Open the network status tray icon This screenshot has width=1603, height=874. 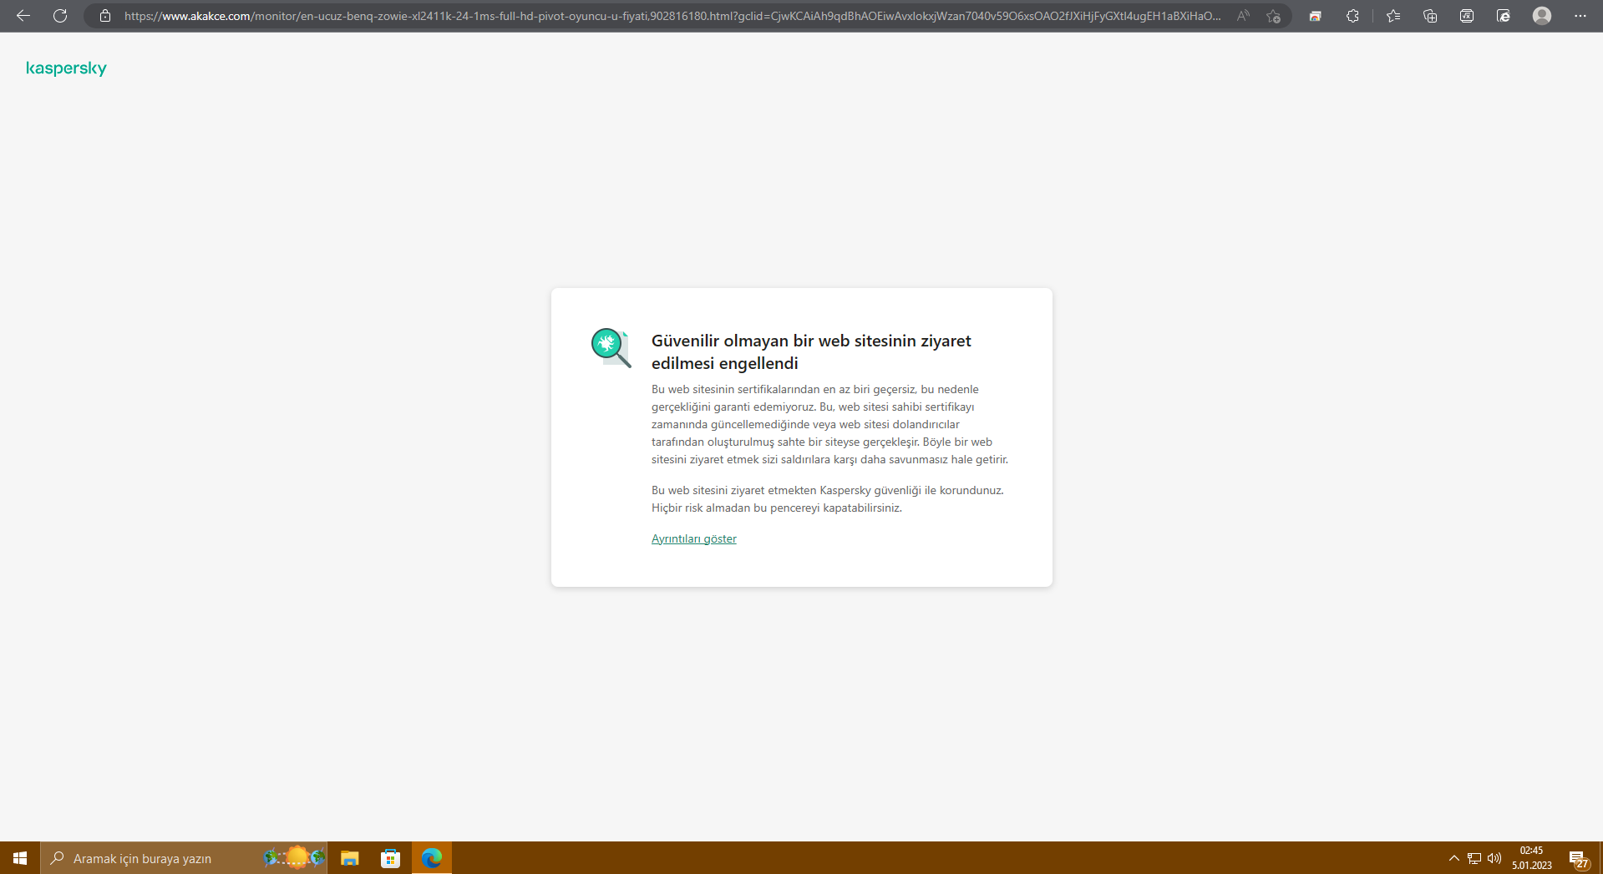pos(1474,858)
